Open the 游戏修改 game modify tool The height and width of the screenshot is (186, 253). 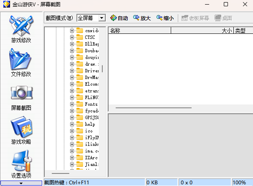click(21, 28)
